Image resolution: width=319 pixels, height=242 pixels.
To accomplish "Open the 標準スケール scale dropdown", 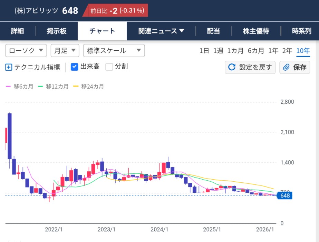I will pos(114,51).
